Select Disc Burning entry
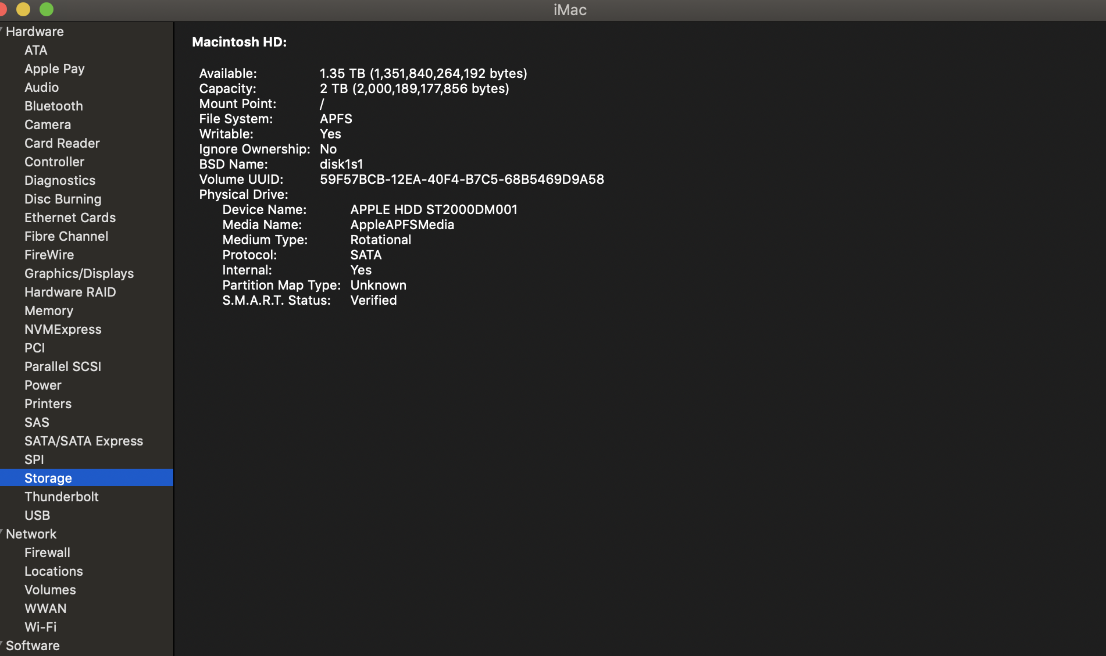 (x=63, y=199)
